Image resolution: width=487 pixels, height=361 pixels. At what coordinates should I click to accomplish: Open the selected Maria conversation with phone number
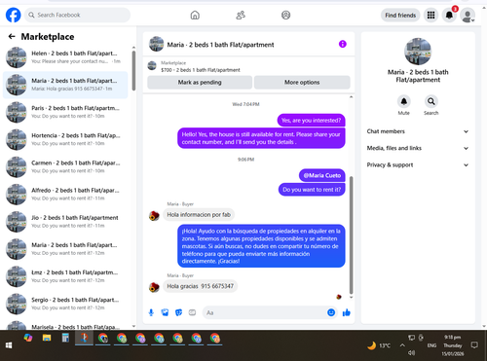pos(65,85)
